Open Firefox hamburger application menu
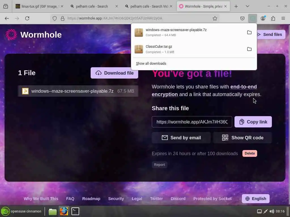This screenshot has width=290, height=217. [283, 18]
